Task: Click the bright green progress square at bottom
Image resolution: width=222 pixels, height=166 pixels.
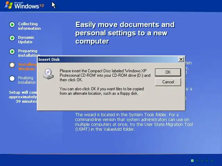Action: [192, 160]
